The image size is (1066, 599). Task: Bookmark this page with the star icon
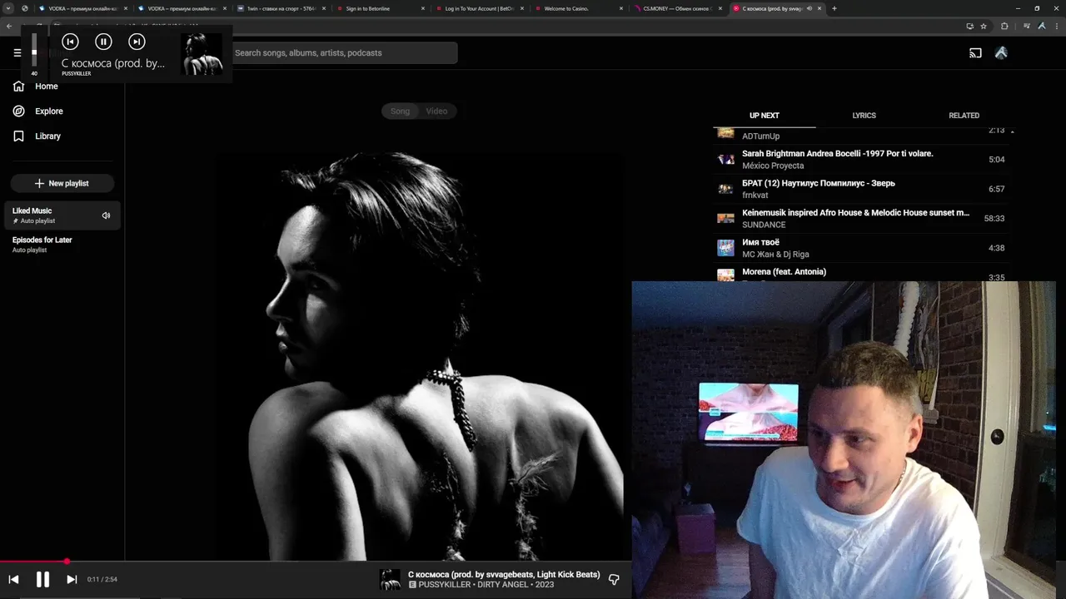984,26
